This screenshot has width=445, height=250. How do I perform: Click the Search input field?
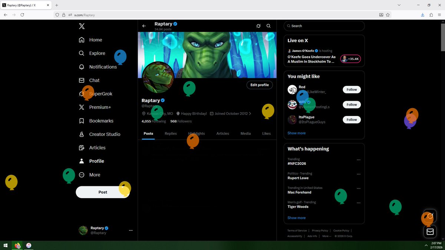coord(324,26)
